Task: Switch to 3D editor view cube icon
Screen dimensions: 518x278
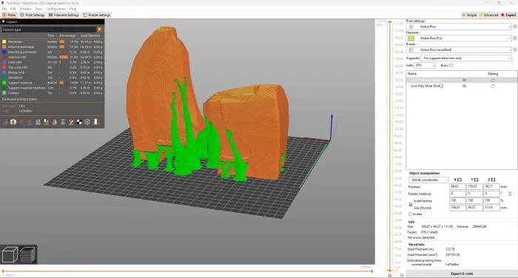Action: point(10,255)
